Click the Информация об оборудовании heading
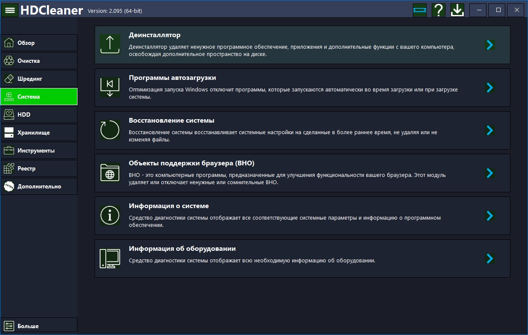This screenshot has width=528, height=335. [x=182, y=249]
